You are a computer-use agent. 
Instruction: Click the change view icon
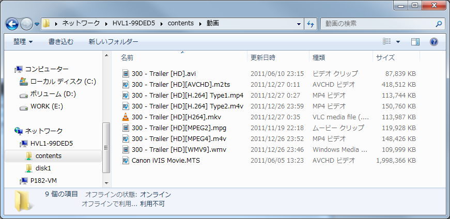pyautogui.click(x=387, y=42)
